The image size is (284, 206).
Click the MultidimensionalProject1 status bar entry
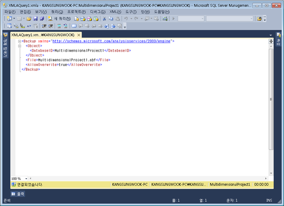(230, 184)
